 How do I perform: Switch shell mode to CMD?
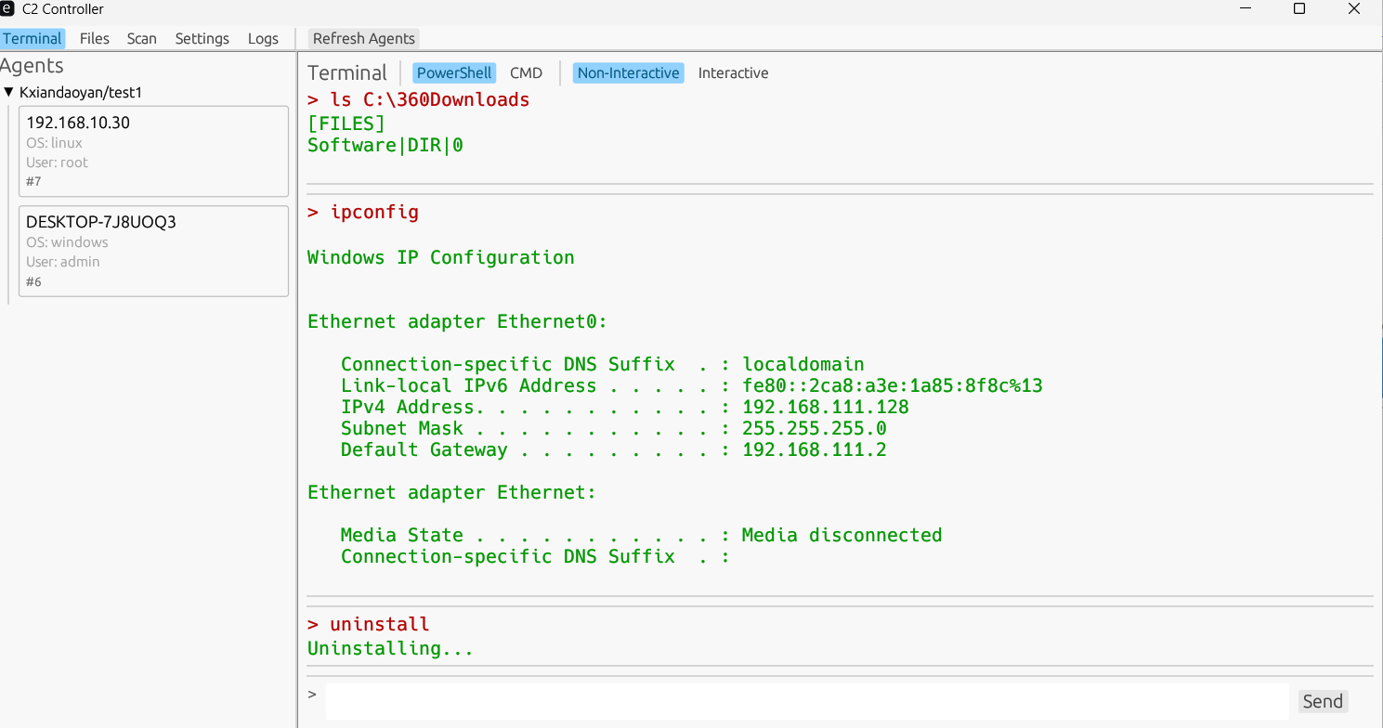click(x=526, y=73)
